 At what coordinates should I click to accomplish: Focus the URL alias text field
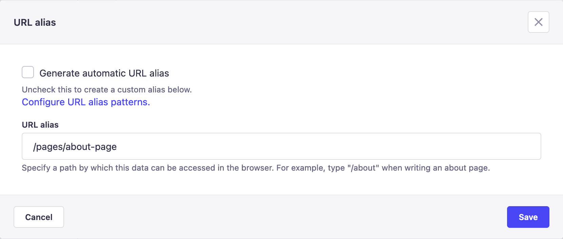click(x=281, y=146)
